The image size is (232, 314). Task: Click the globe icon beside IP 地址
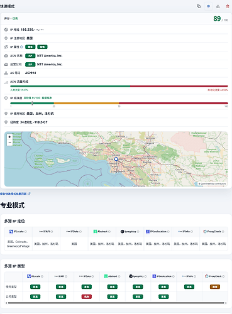tap(6, 30)
